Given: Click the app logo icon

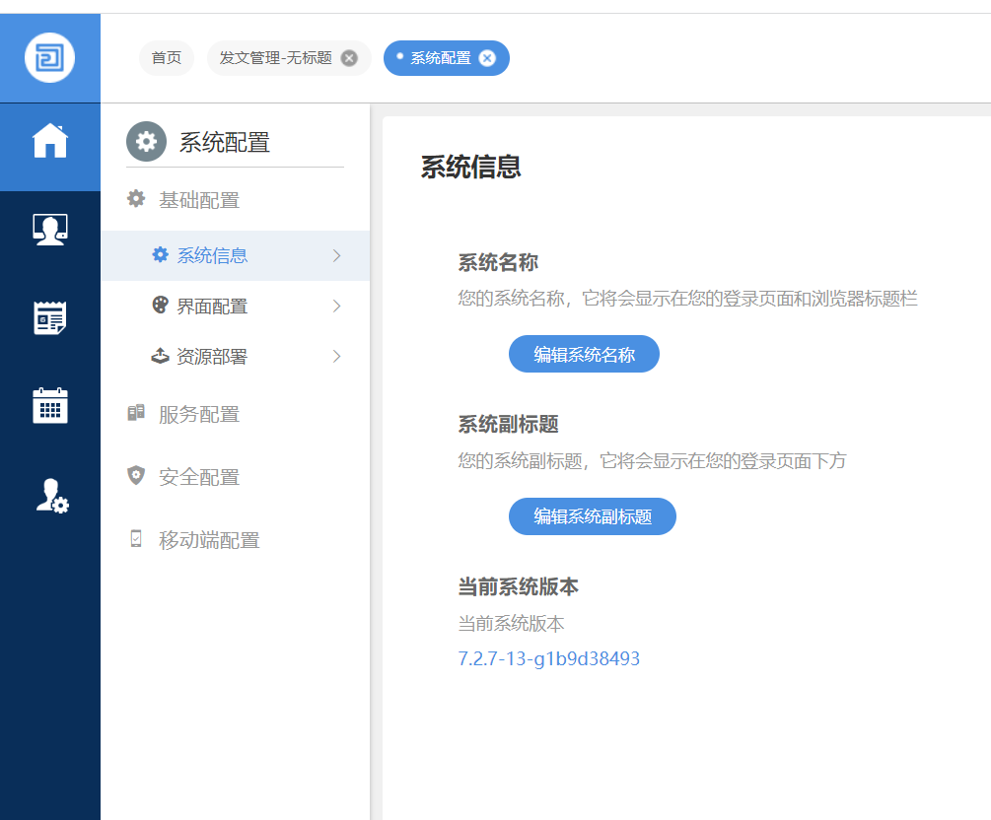Looking at the screenshot, I should pos(50,57).
